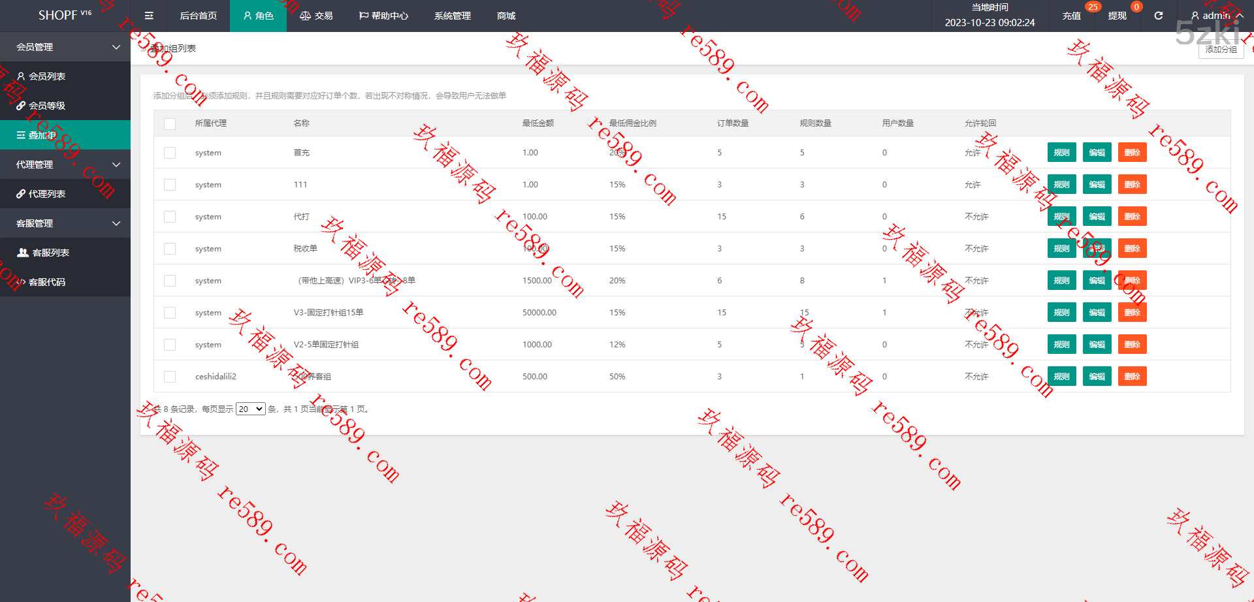Click the admin user profile icon

[x=1195, y=16]
